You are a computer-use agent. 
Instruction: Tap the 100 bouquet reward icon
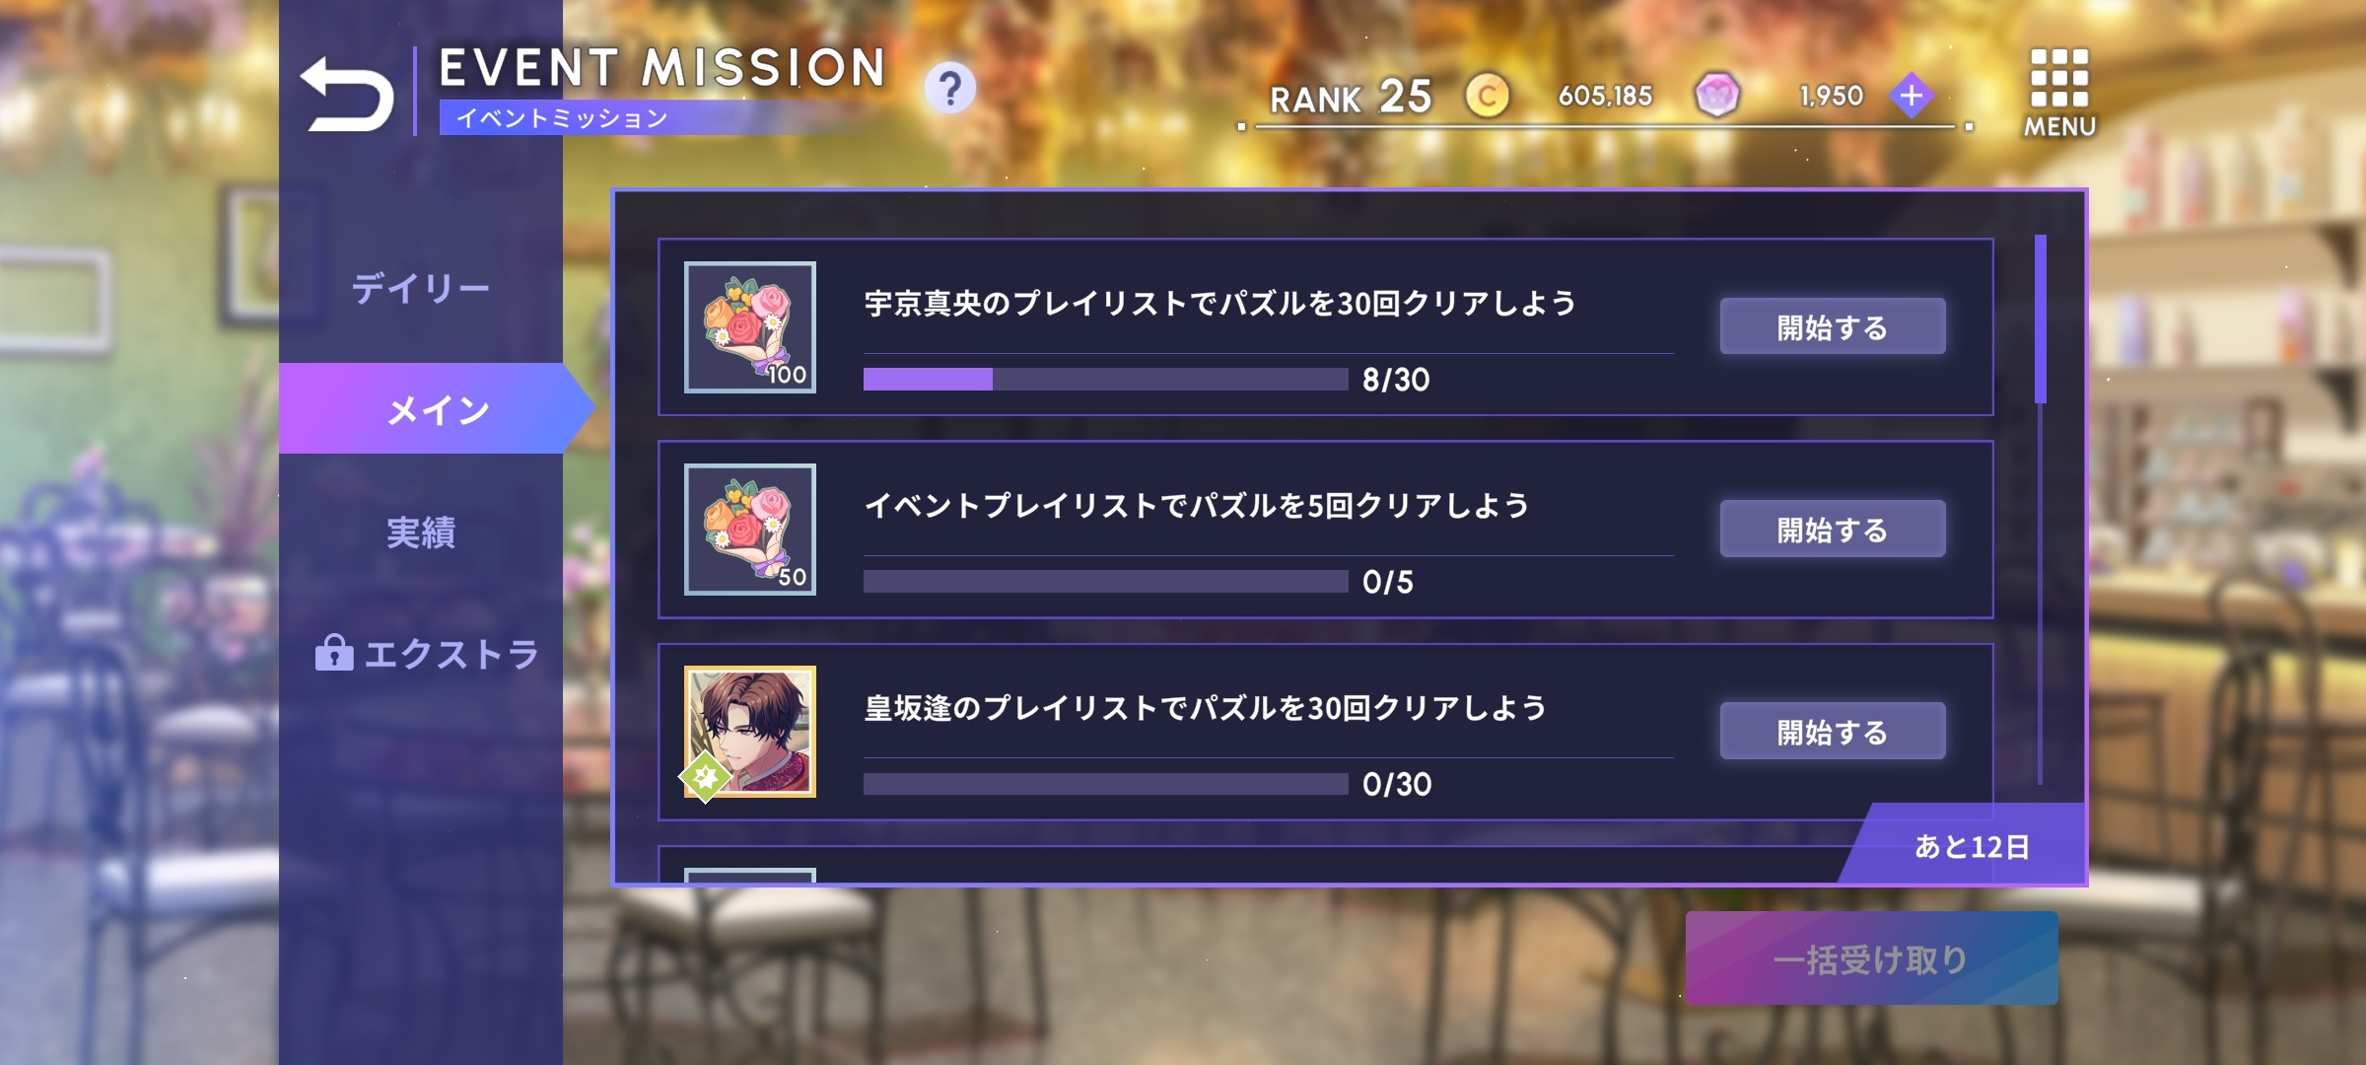750,327
